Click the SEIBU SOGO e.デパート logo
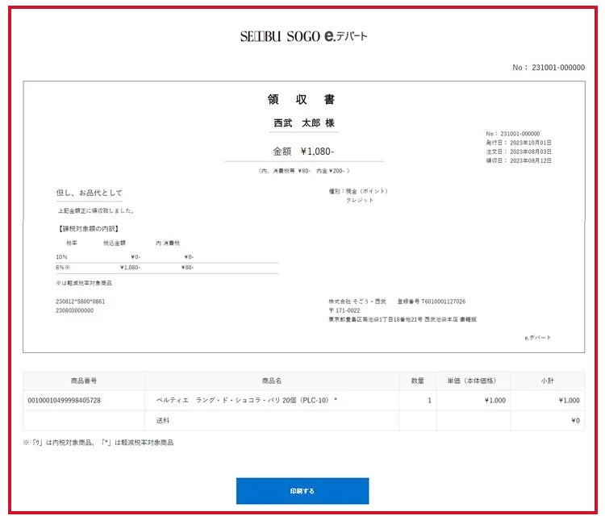 point(303,36)
